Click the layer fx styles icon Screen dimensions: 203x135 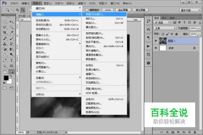pyautogui.click(x=167, y=132)
